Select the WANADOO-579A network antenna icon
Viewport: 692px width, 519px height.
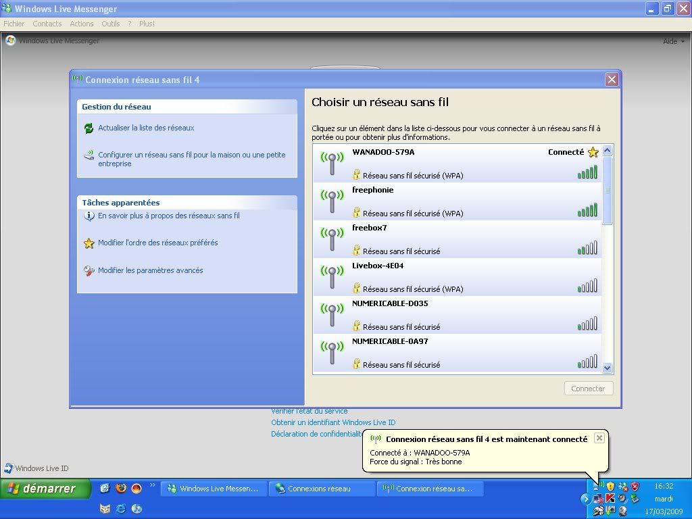[x=331, y=164]
